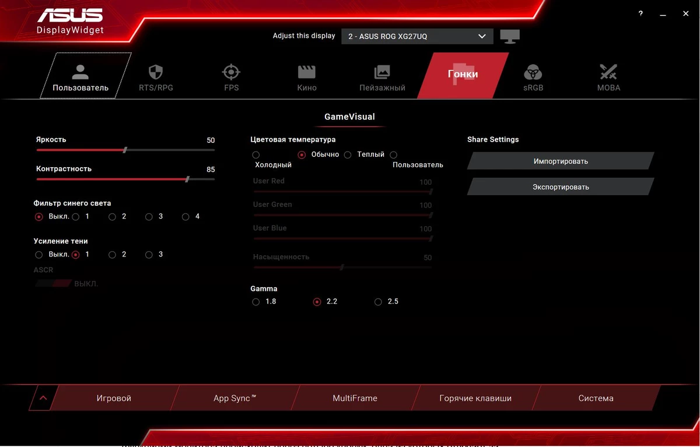Adjust the Насыщенность slider
The width and height of the screenshot is (700, 447).
coord(342,267)
